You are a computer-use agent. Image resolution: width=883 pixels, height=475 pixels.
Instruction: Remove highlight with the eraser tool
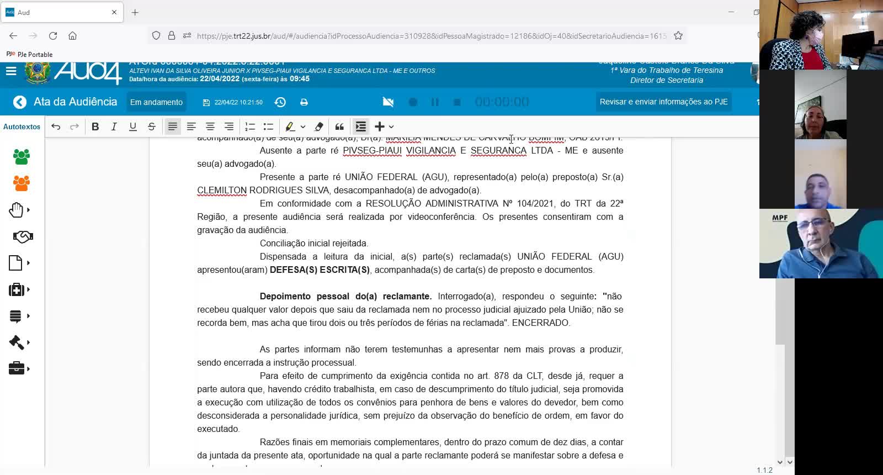[319, 127]
